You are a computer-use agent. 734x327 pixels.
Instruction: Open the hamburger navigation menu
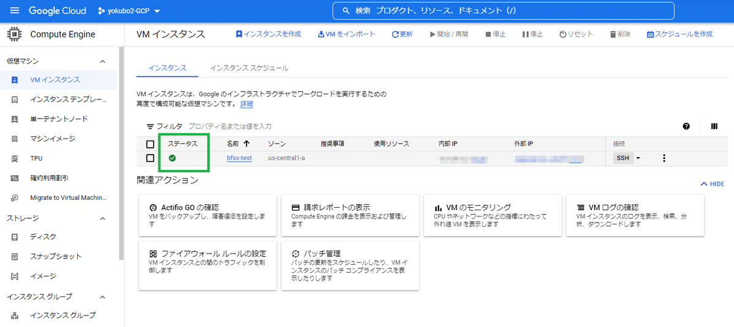point(15,11)
